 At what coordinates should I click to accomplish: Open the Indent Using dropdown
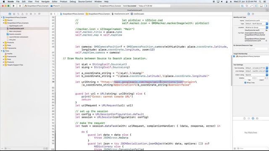256,75
